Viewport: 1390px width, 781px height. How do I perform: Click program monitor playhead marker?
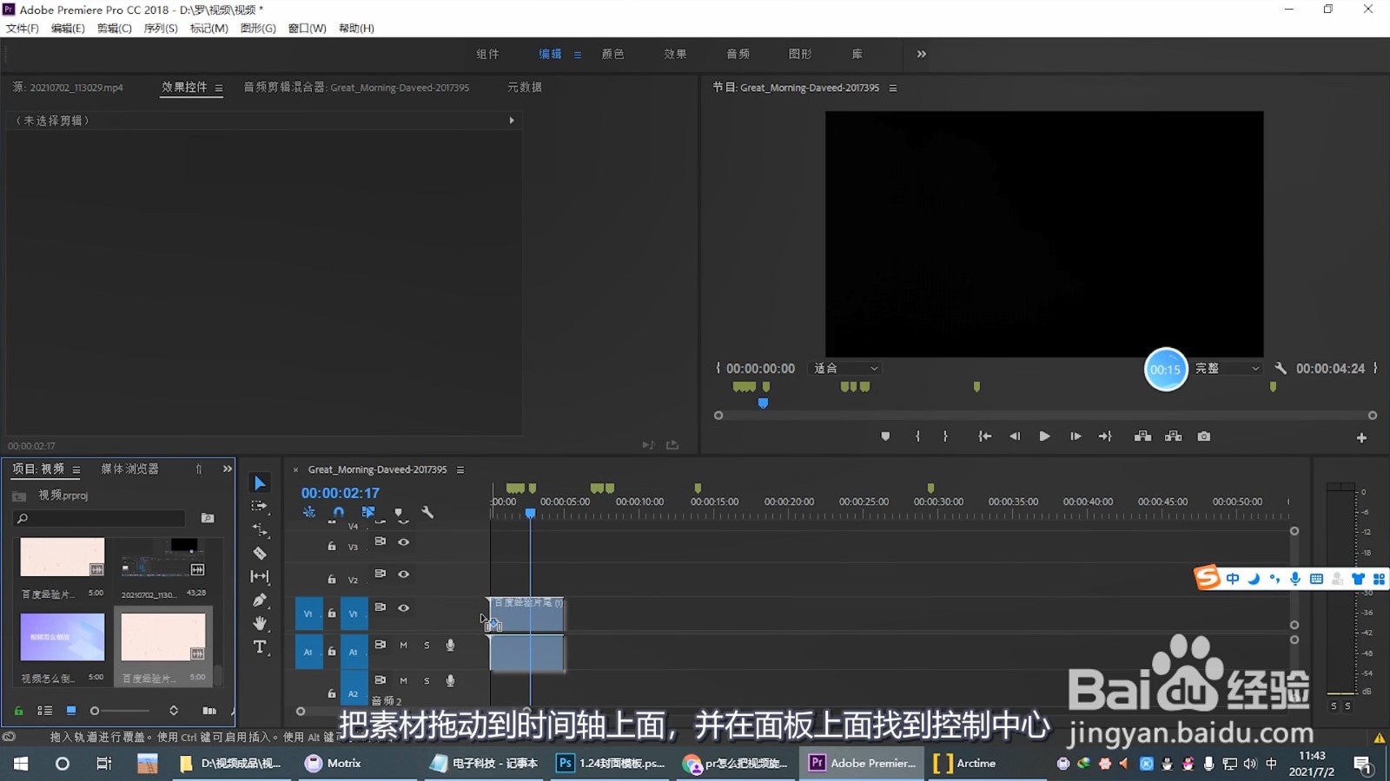763,403
